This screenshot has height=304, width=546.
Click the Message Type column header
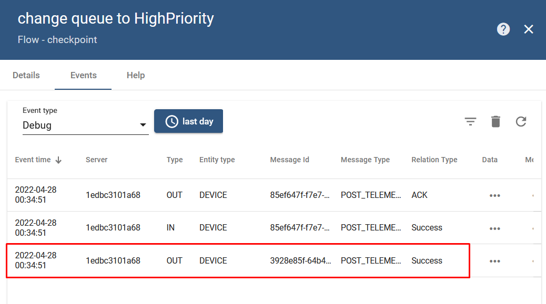365,160
